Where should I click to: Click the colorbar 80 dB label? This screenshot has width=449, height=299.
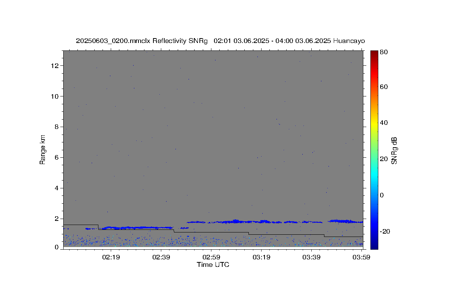[383, 52]
